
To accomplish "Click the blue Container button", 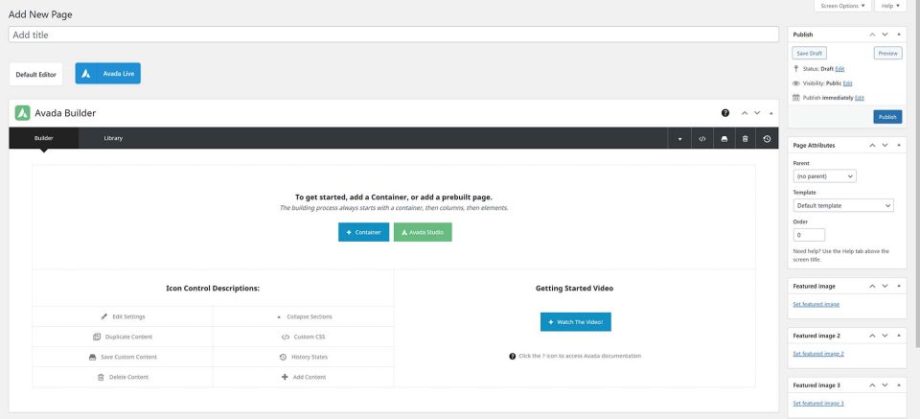I will pos(363,232).
